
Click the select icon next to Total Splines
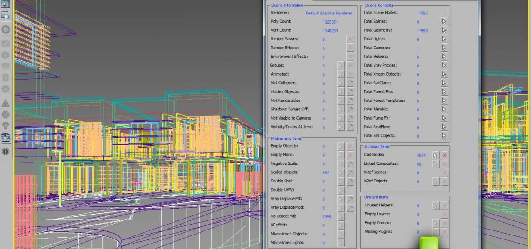444,21
